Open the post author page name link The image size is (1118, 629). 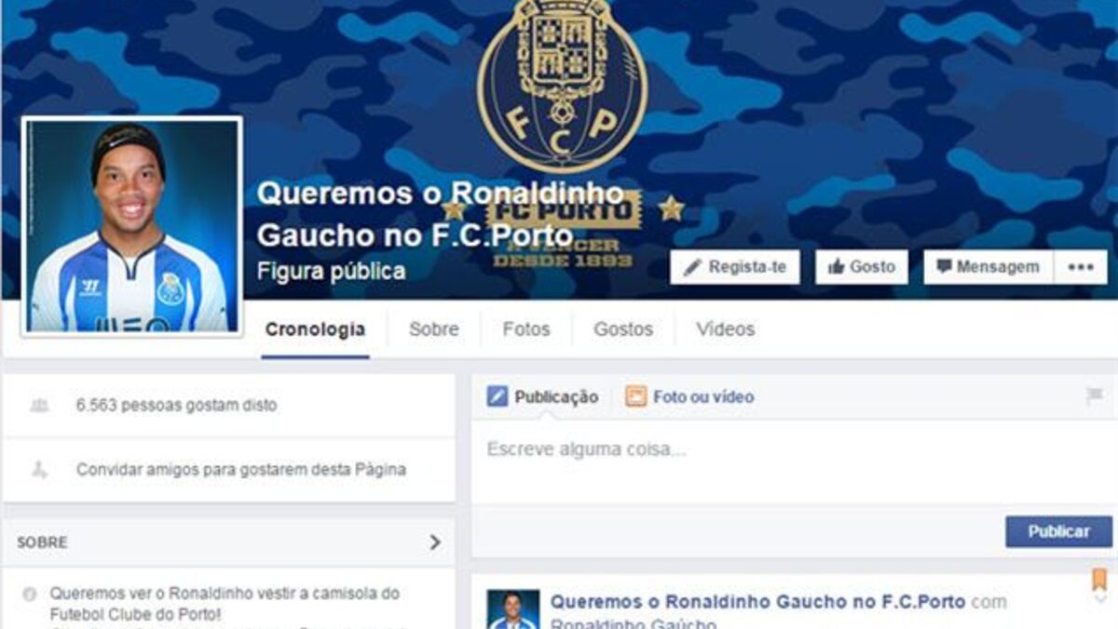758,602
